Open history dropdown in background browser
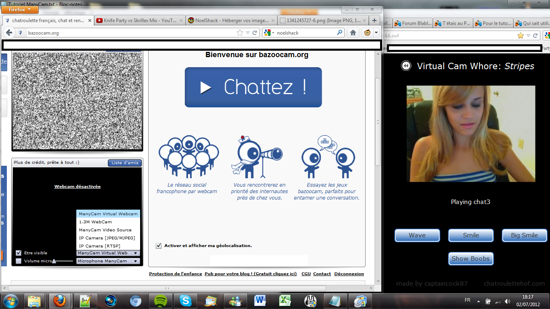This screenshot has width=550, height=309. click(x=529, y=35)
